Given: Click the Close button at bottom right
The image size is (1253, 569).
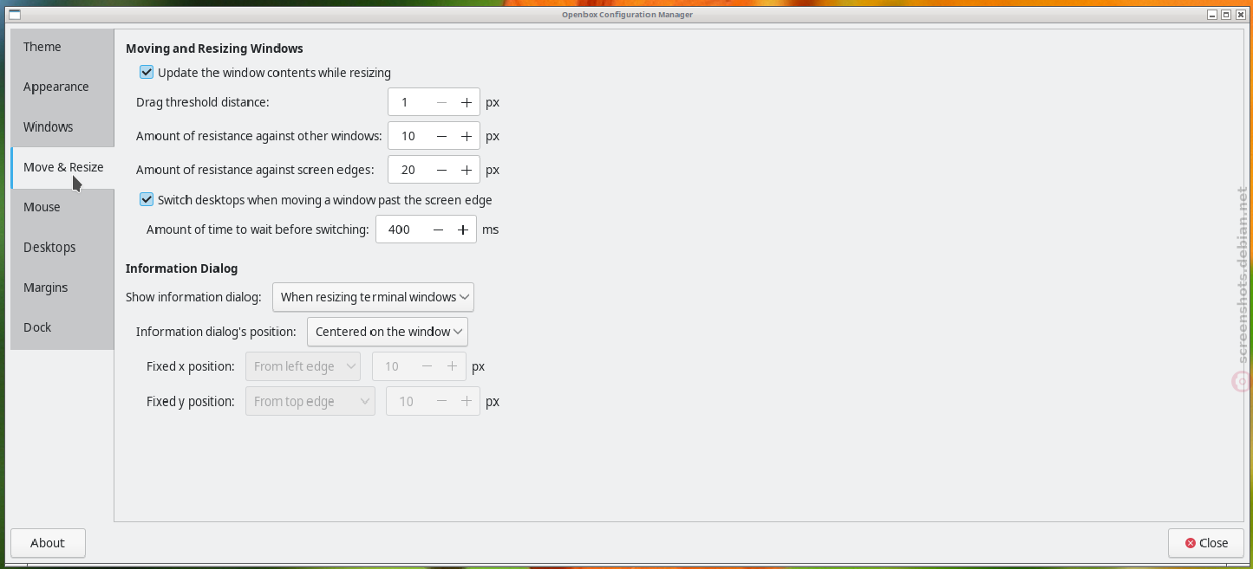Looking at the screenshot, I should tap(1206, 543).
